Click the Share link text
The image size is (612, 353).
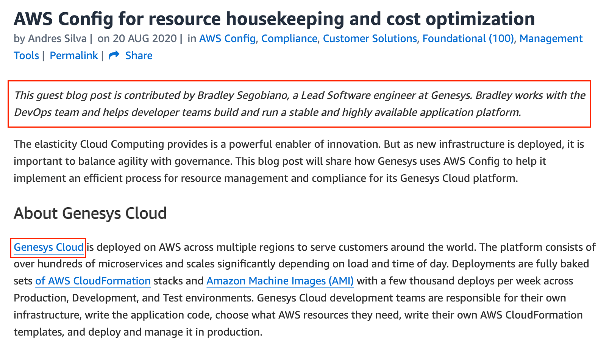[139, 56]
